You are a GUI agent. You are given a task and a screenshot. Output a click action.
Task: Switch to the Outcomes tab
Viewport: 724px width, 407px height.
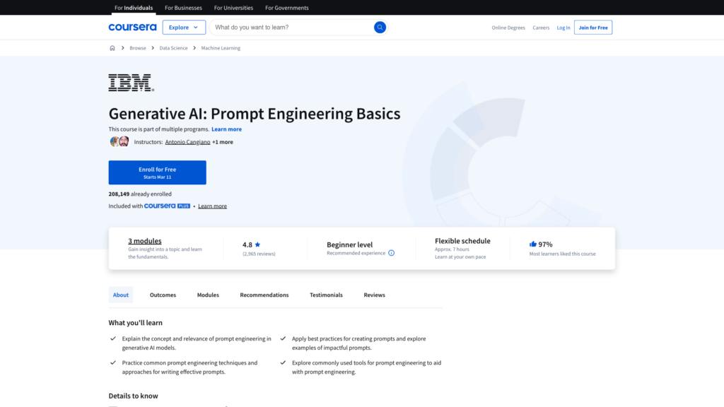(x=163, y=295)
